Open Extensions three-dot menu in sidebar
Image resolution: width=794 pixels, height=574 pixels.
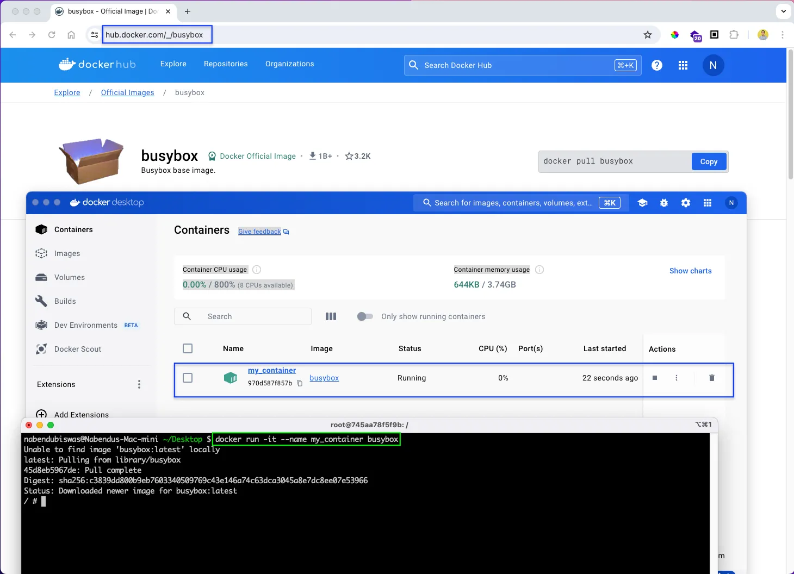(139, 384)
